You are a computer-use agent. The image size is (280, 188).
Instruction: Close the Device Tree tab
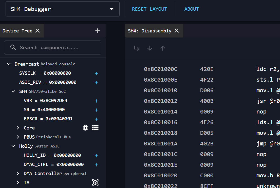tap(38, 31)
